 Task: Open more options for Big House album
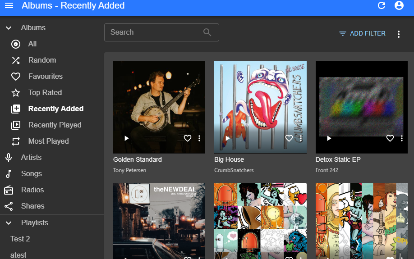coord(301,138)
